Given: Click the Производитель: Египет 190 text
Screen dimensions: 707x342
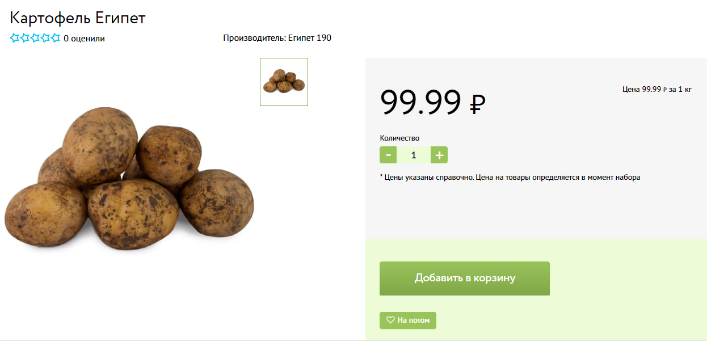Looking at the screenshot, I should pyautogui.click(x=277, y=38).
